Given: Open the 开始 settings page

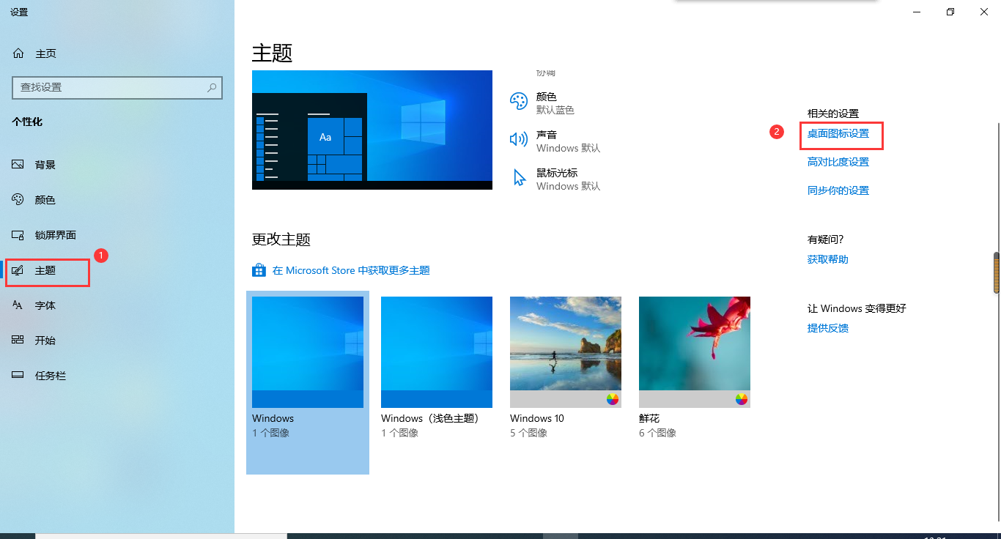Looking at the screenshot, I should [x=117, y=341].
